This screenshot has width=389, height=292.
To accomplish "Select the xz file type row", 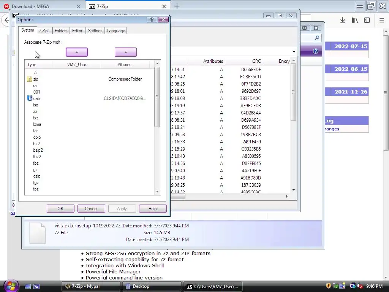I will [89, 111].
